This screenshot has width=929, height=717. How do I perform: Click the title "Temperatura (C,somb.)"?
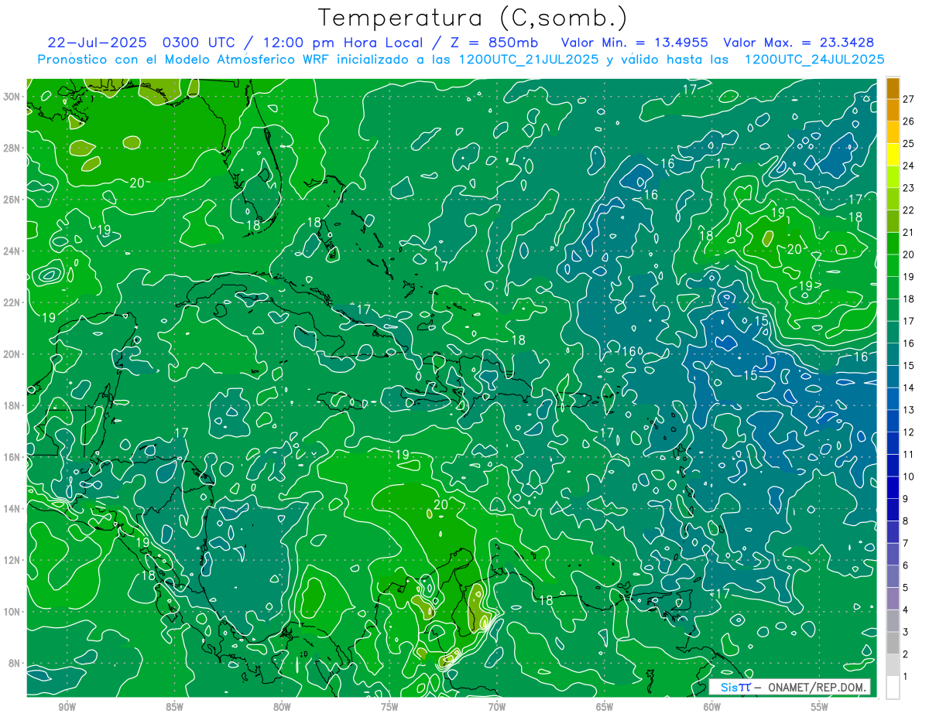[474, 19]
